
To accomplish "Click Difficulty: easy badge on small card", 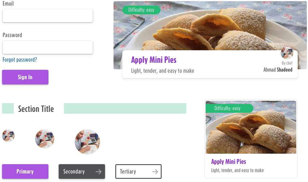I will (229, 108).
